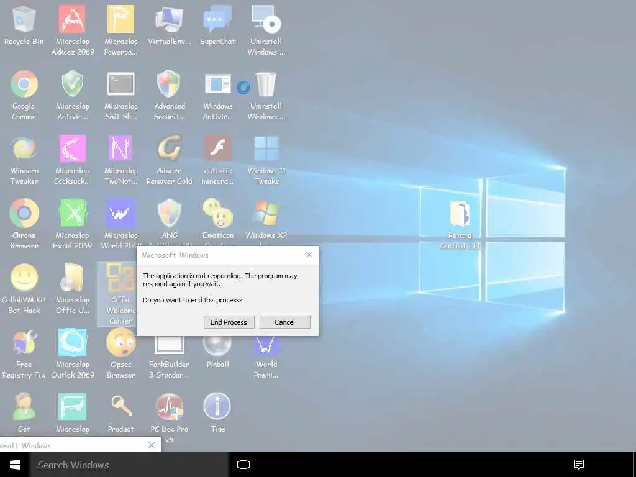The height and width of the screenshot is (477, 636).
Task: Open Microslop Offic U... icon
Action: [x=72, y=278]
